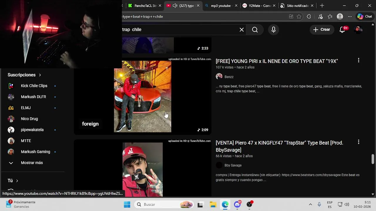Open the Benzz channel link
Viewport: 376px width, 211px height.
tap(229, 77)
